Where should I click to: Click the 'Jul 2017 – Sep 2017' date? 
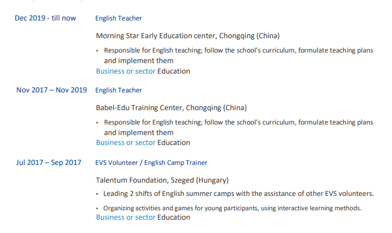pos(49,162)
